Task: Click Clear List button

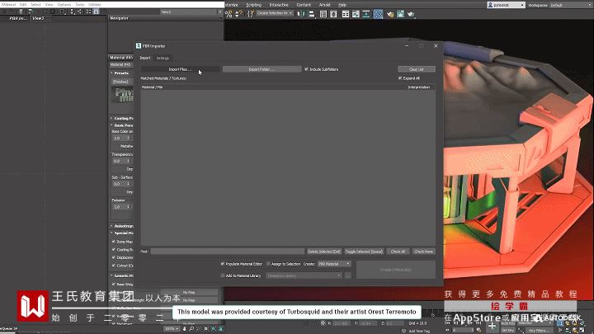Action: point(417,69)
